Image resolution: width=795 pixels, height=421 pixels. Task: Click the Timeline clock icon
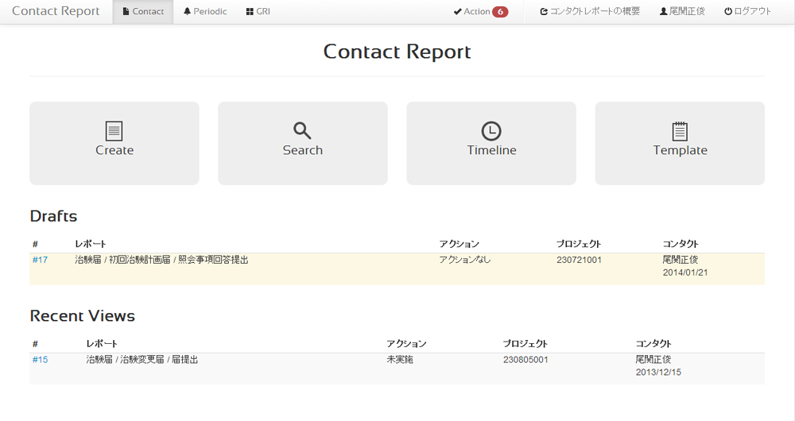(x=491, y=131)
